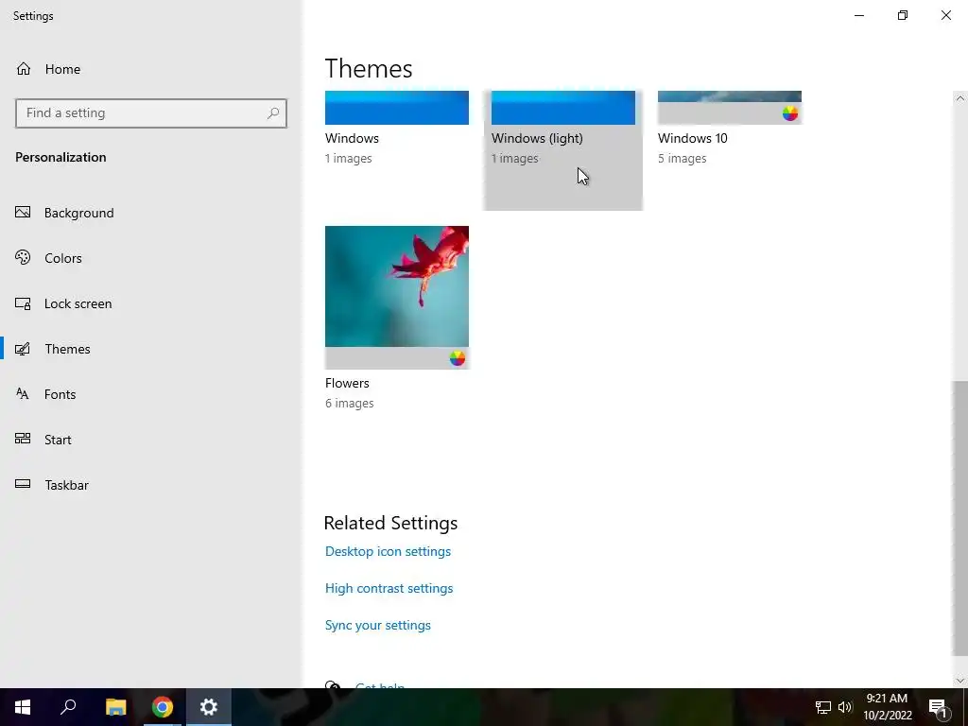
Task: Click the network icon in the system tray
Action: [823, 707]
